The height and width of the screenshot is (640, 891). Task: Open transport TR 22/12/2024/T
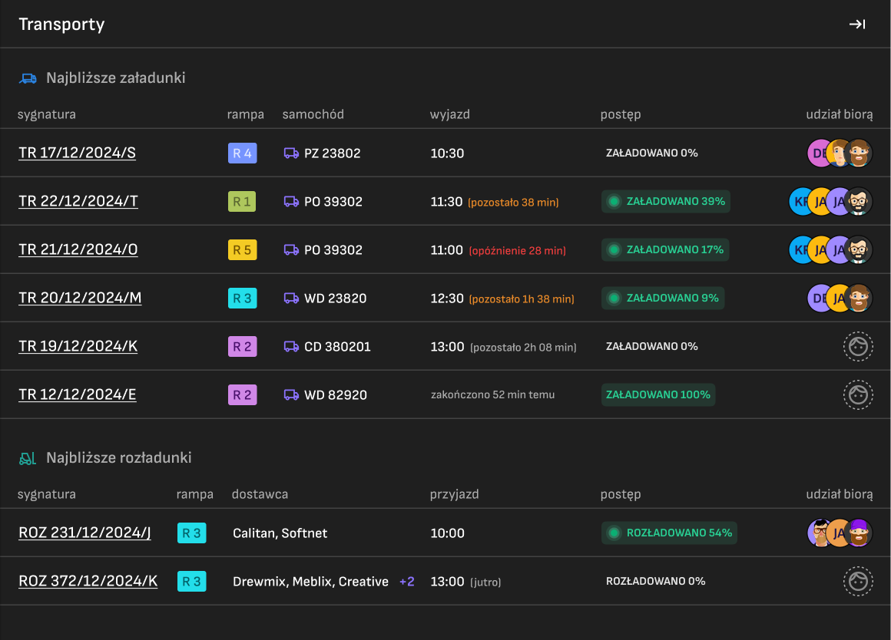click(78, 201)
